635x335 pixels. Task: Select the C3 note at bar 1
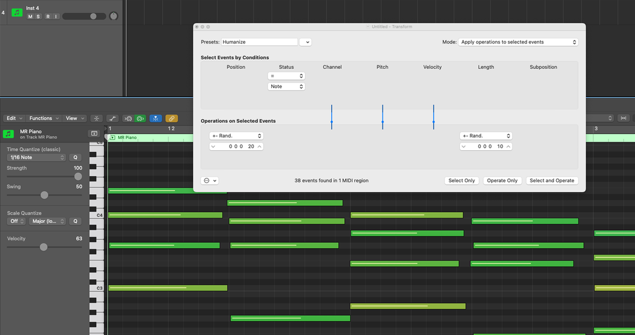tap(168, 288)
